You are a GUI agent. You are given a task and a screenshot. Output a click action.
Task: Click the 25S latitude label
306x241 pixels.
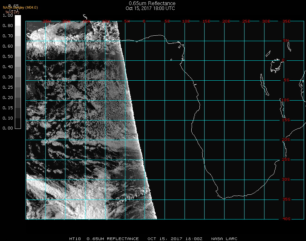tap(286, 160)
